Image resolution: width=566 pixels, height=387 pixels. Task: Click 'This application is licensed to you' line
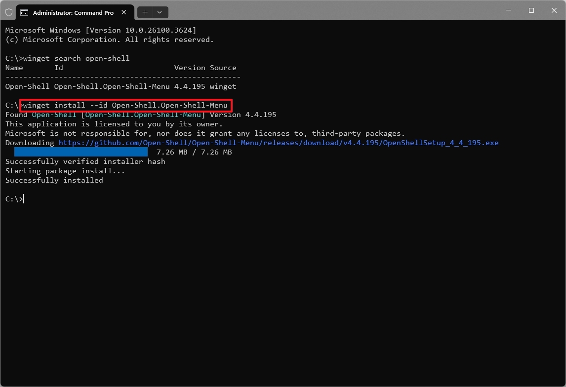click(114, 124)
